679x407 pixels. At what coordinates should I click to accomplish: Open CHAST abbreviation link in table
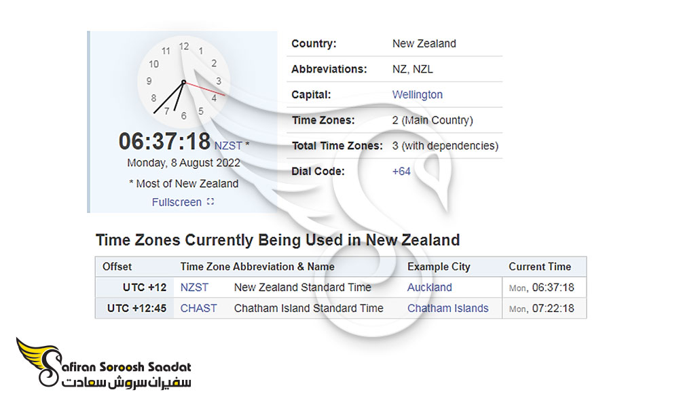198,308
